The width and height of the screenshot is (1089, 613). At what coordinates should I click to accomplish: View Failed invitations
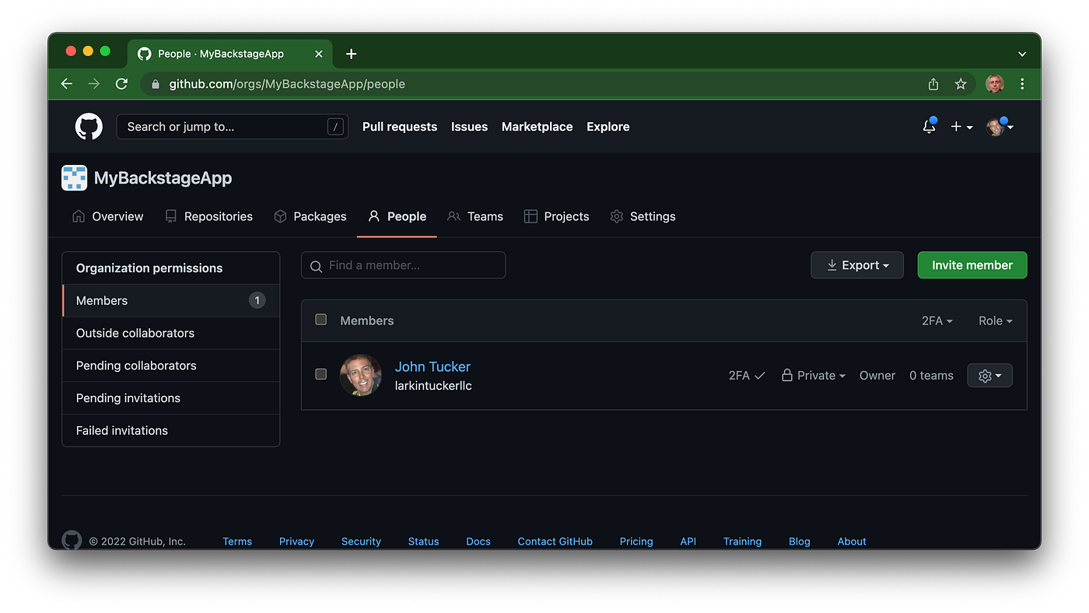click(x=171, y=430)
